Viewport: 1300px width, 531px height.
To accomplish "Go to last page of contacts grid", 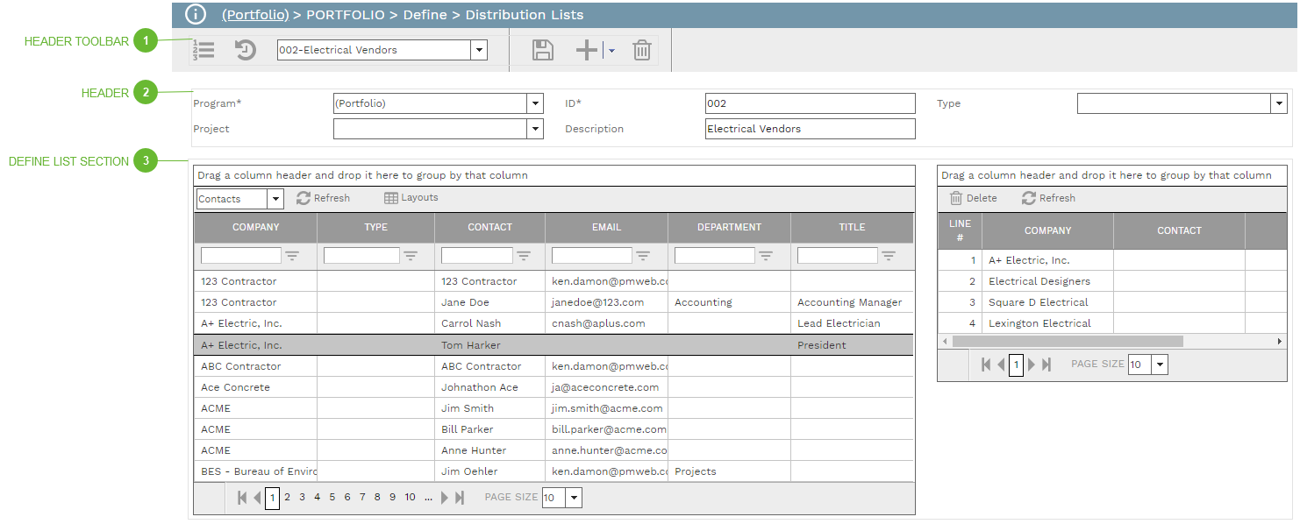I will coord(460,498).
